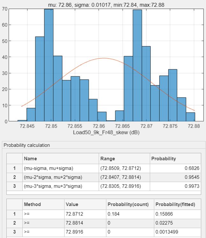Click count probability 0.184

(130, 214)
